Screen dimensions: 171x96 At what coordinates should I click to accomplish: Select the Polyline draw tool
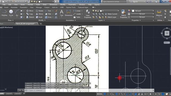tap(4, 13)
